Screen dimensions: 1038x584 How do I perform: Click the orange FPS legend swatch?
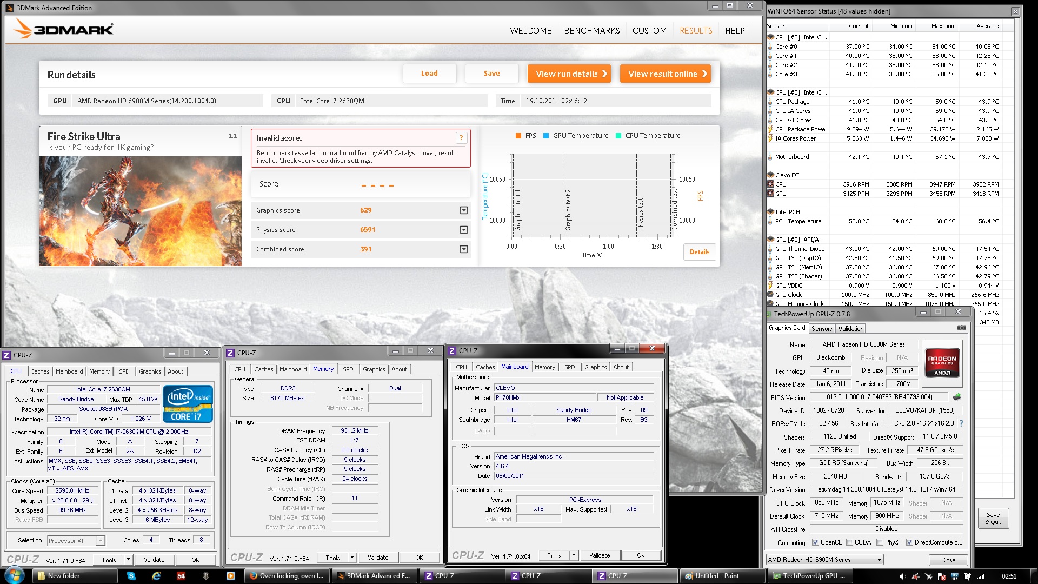[518, 136]
